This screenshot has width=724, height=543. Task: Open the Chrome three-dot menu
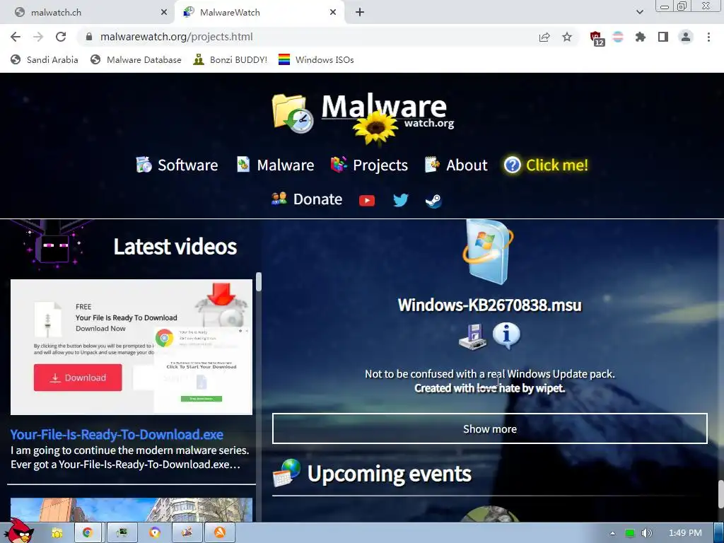pyautogui.click(x=708, y=37)
